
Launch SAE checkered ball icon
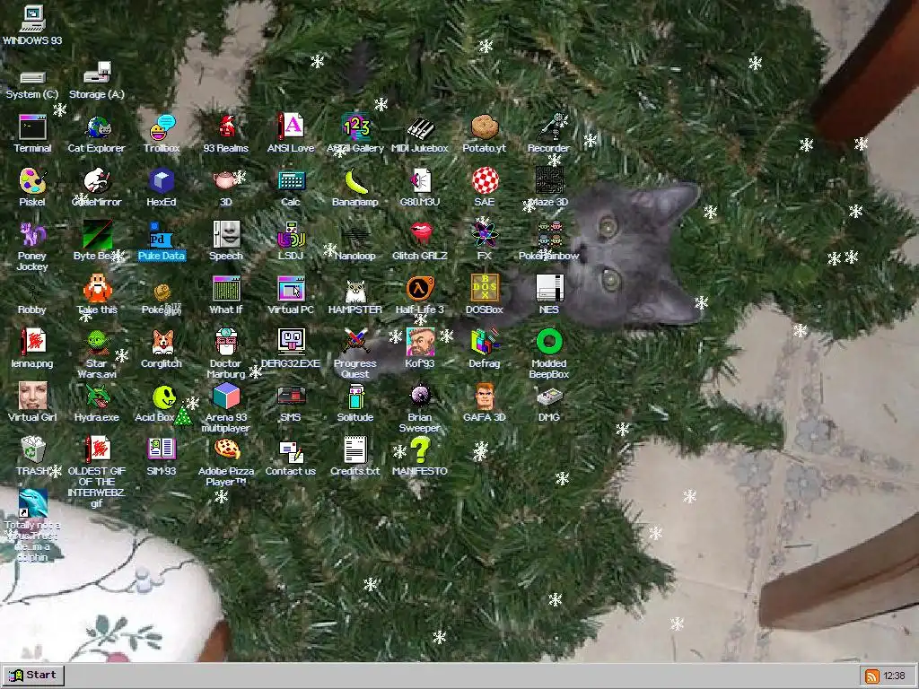[485, 181]
